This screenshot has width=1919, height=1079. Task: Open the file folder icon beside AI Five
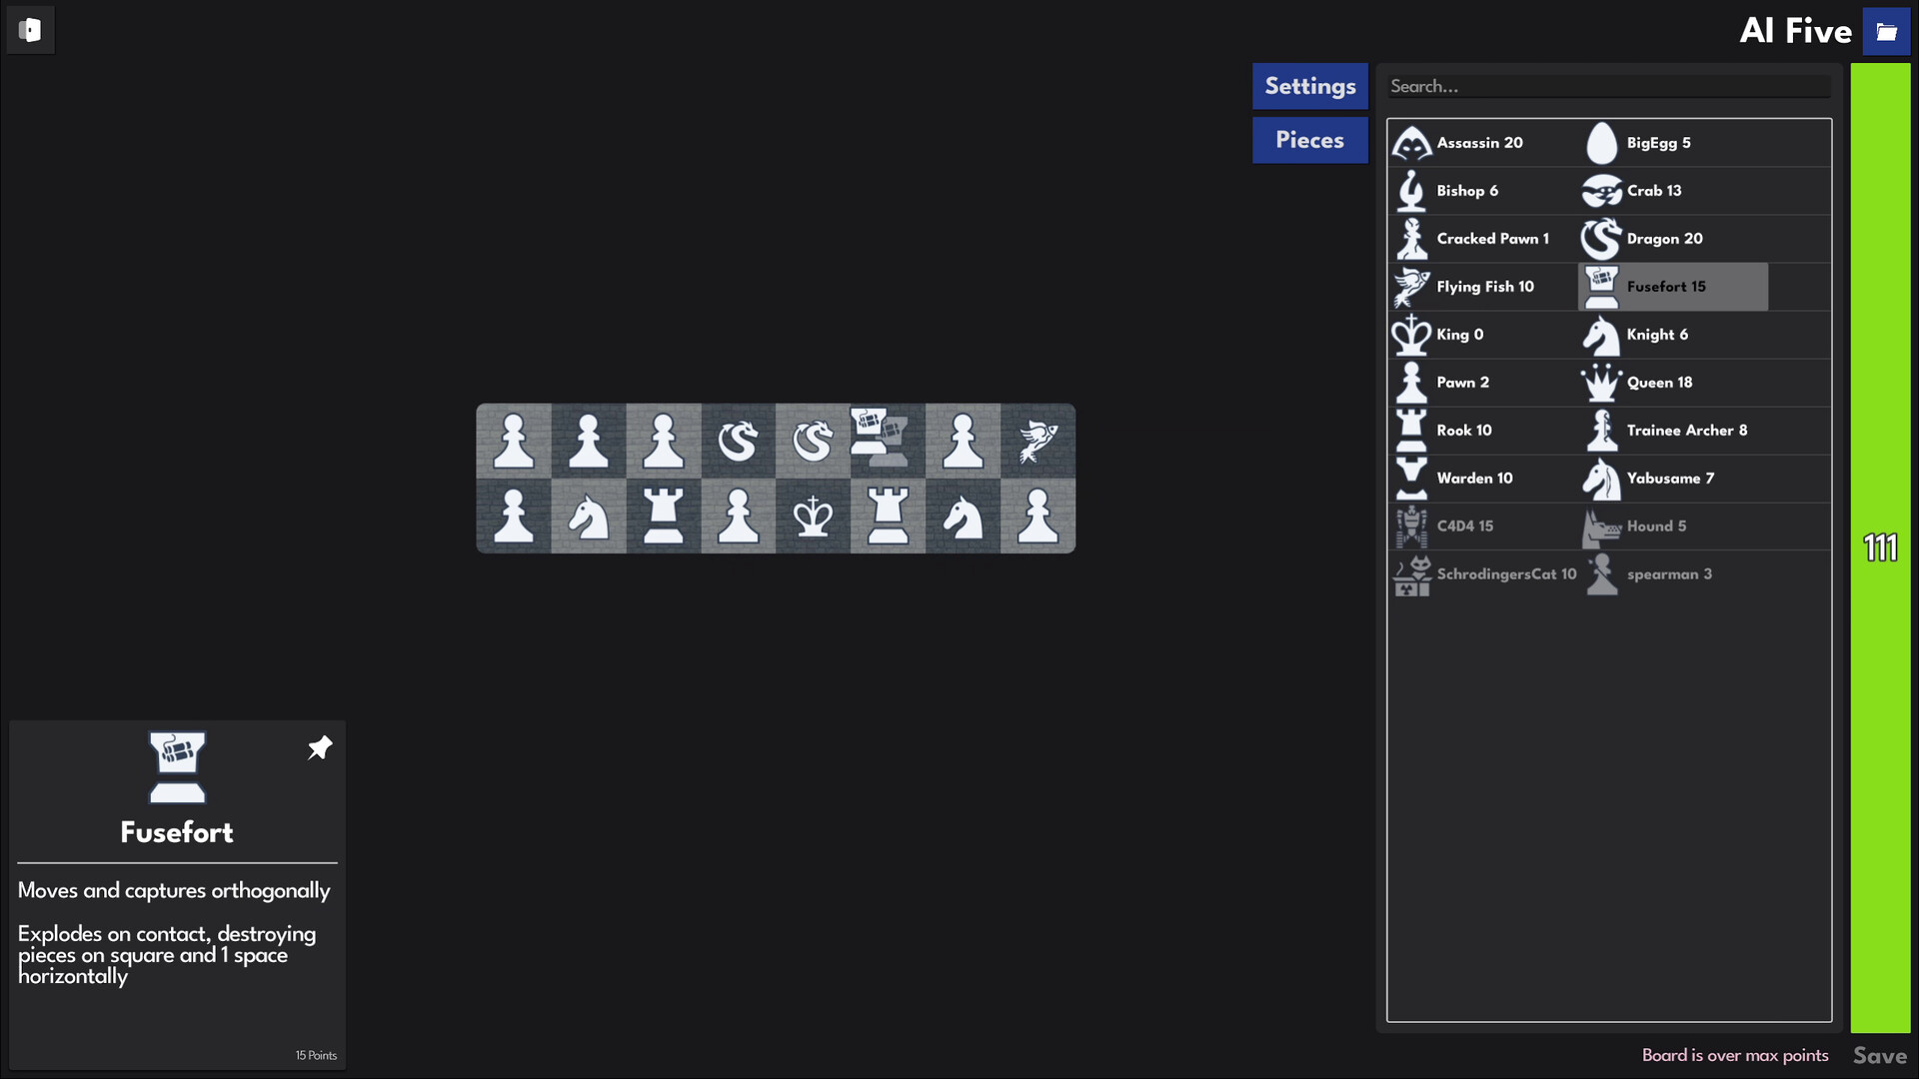(1885, 31)
